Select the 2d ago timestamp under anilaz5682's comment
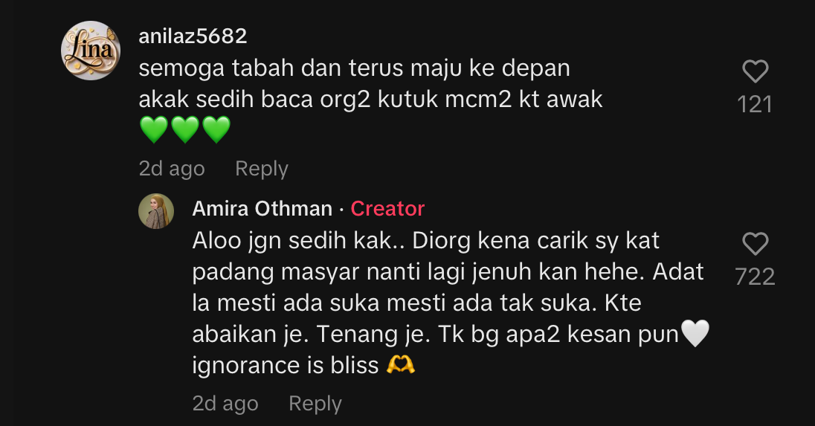This screenshot has width=815, height=426. pos(172,168)
